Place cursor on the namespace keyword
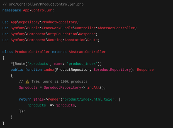This screenshot has width=173, height=128. [12, 10]
